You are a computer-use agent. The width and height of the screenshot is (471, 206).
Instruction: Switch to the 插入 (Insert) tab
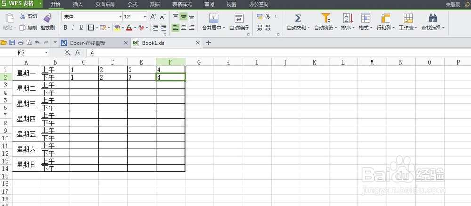tap(78, 5)
